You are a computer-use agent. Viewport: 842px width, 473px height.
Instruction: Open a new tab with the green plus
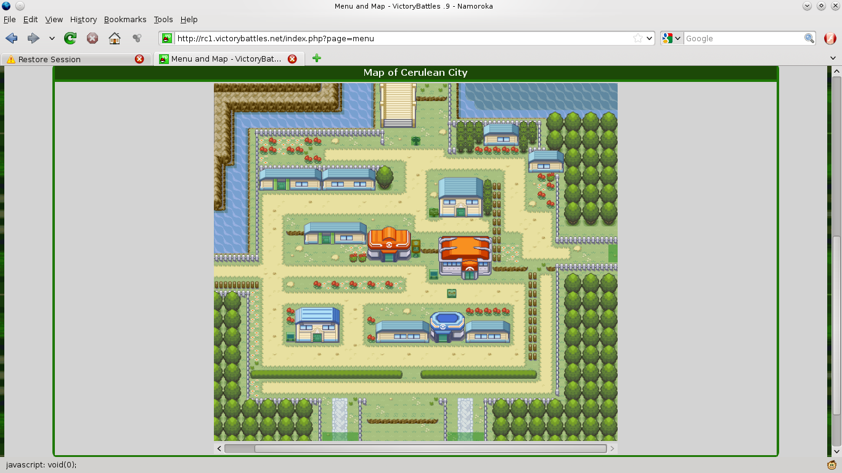pyautogui.click(x=316, y=59)
